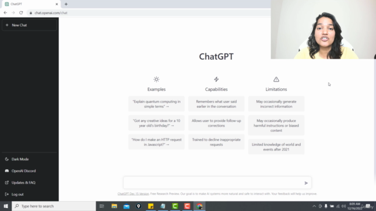Click the Limitations warning triangle icon
Viewport: 376px width, 211px height.
(276, 80)
